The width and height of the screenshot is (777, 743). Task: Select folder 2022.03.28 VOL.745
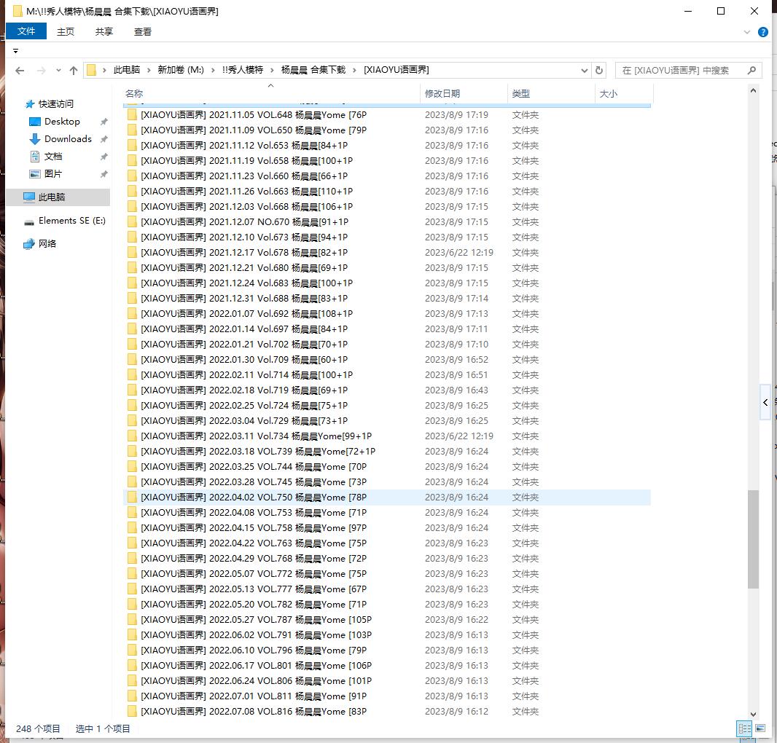tap(386, 482)
